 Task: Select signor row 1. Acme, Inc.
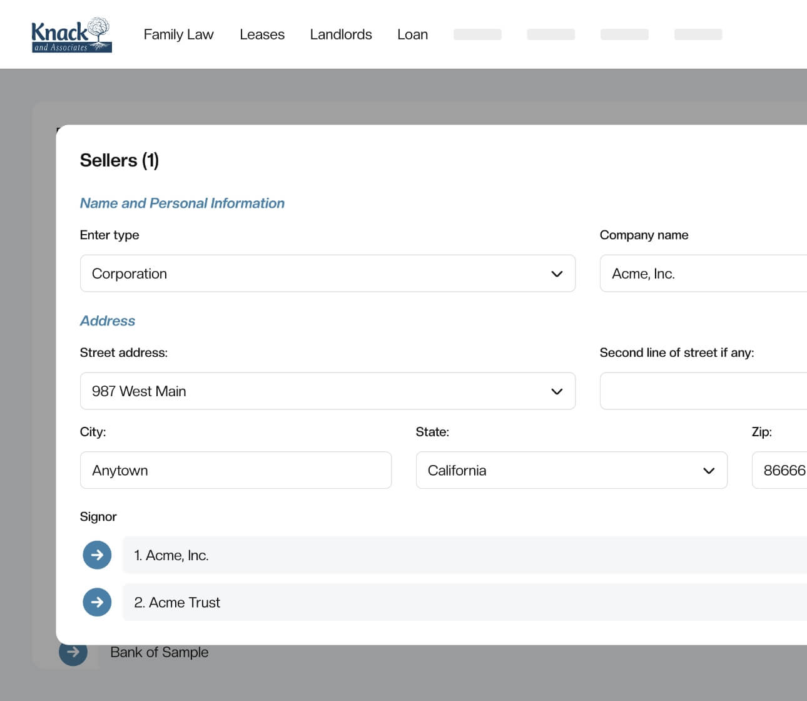[x=463, y=555]
